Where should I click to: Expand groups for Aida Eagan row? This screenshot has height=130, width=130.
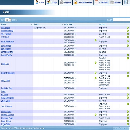click(128, 28)
